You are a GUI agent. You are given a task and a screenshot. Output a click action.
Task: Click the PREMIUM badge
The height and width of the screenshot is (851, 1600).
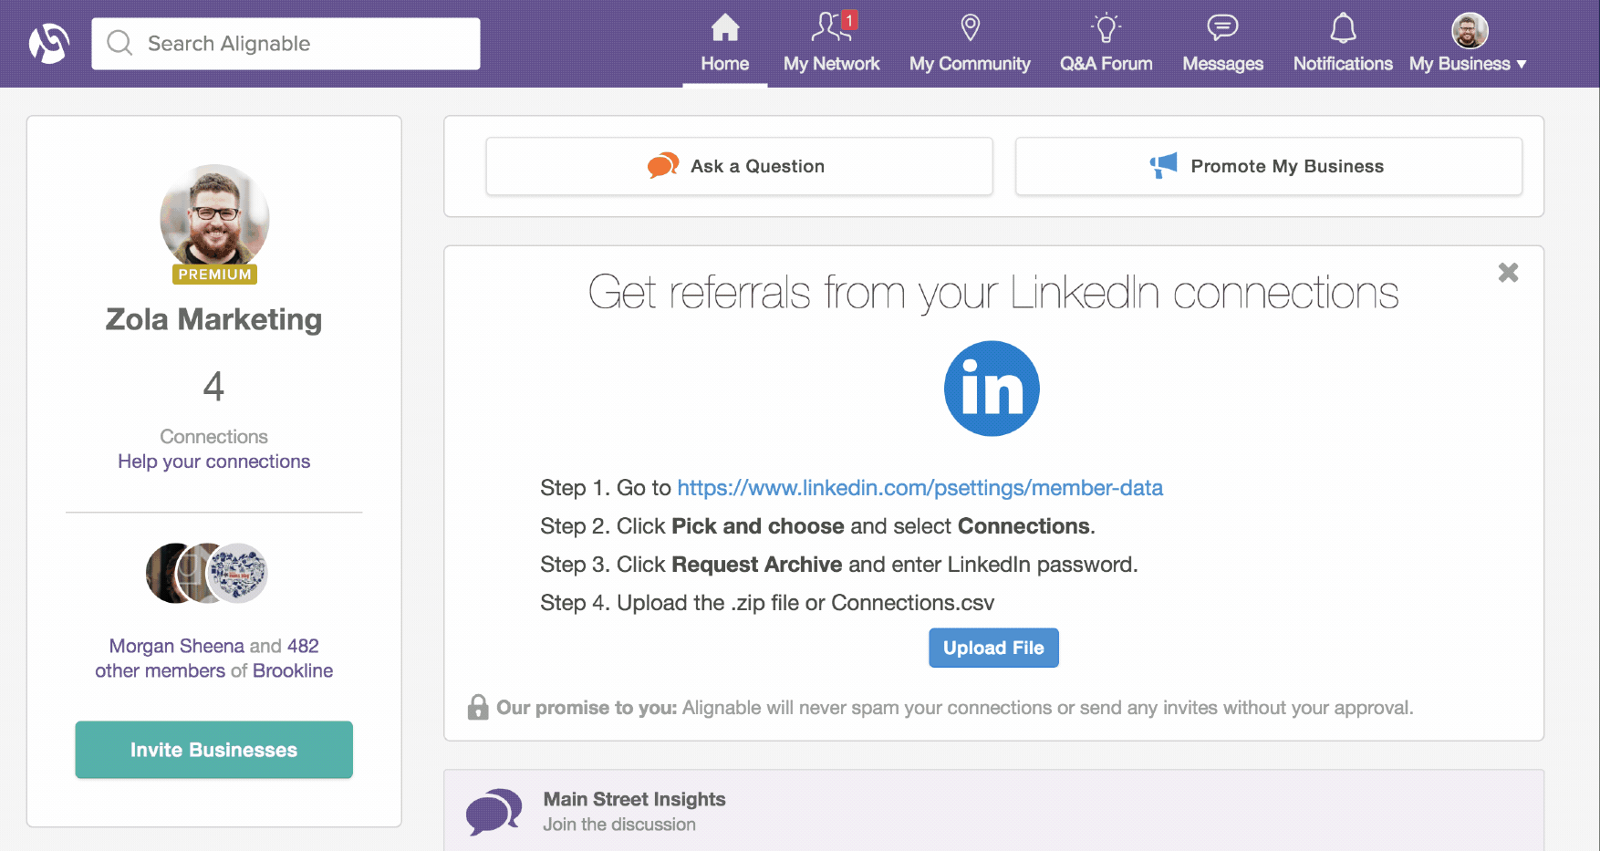214,275
